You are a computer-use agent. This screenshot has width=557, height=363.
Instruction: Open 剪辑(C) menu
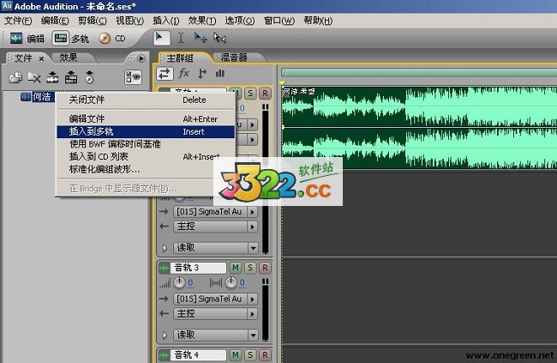pyautogui.click(x=93, y=21)
